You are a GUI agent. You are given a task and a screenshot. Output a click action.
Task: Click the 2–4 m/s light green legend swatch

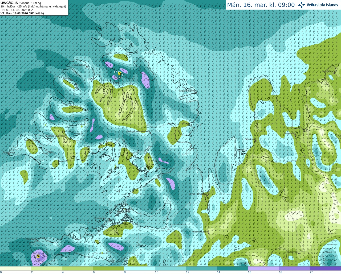click(x=46, y=268)
